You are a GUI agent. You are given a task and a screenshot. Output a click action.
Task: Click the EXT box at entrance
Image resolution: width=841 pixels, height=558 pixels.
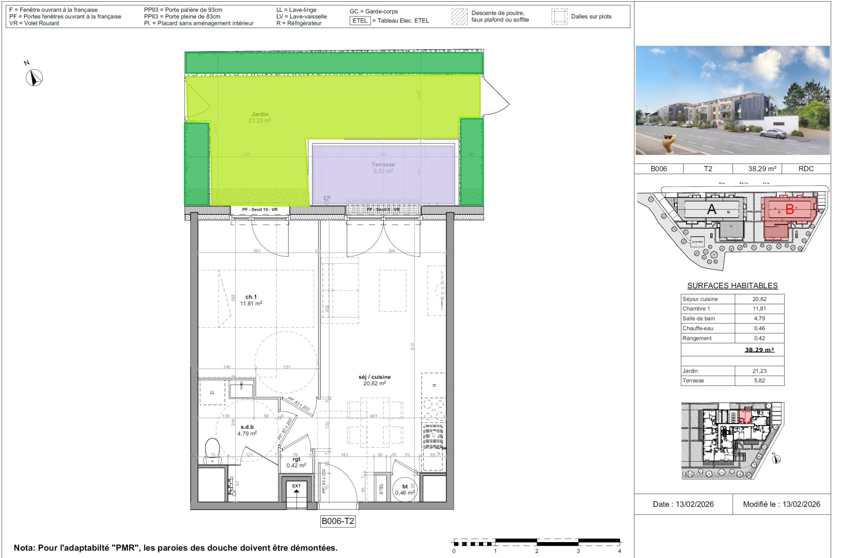[x=296, y=494]
